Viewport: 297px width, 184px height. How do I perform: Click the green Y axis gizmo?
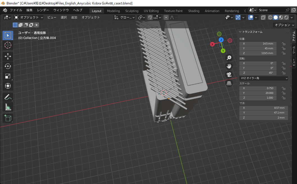pyautogui.click(x=223, y=51)
